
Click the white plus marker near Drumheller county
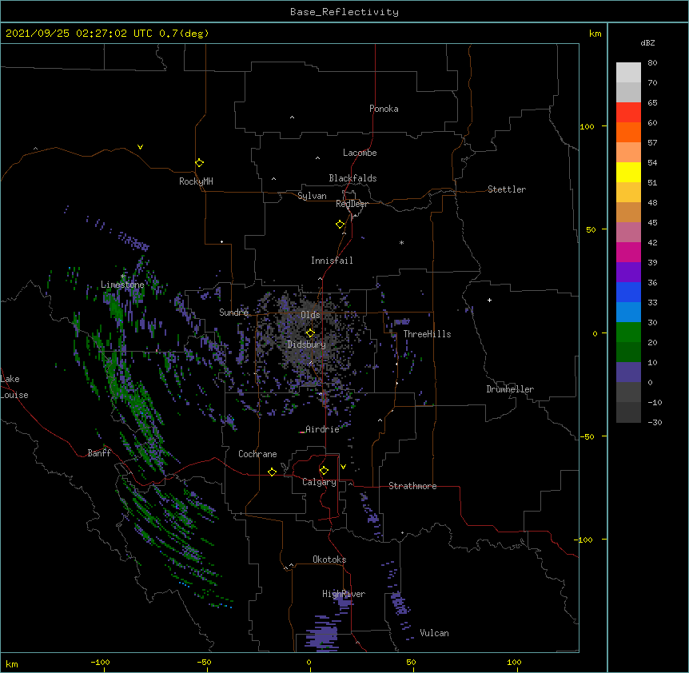489,300
